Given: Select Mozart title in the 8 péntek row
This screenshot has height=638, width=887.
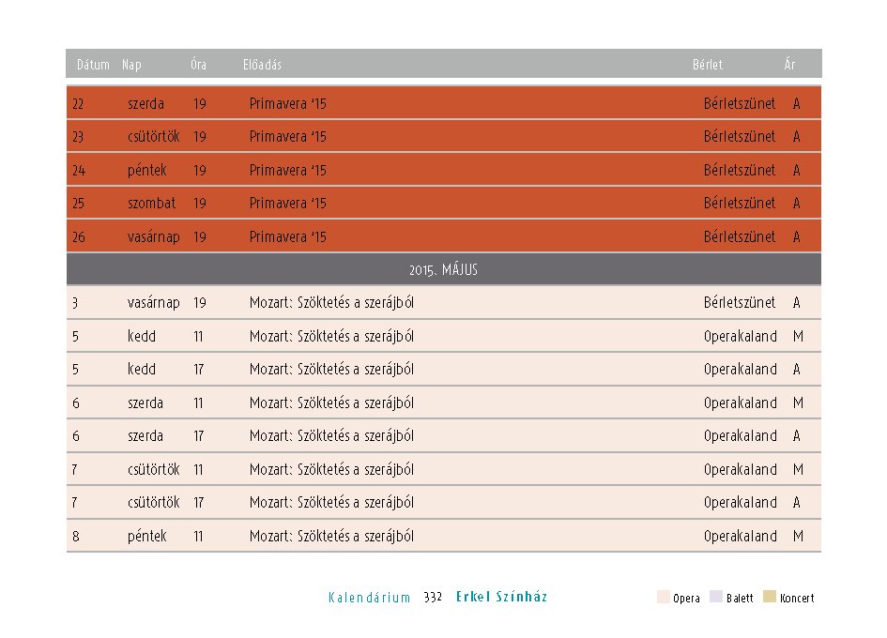Looking at the screenshot, I should (331, 536).
